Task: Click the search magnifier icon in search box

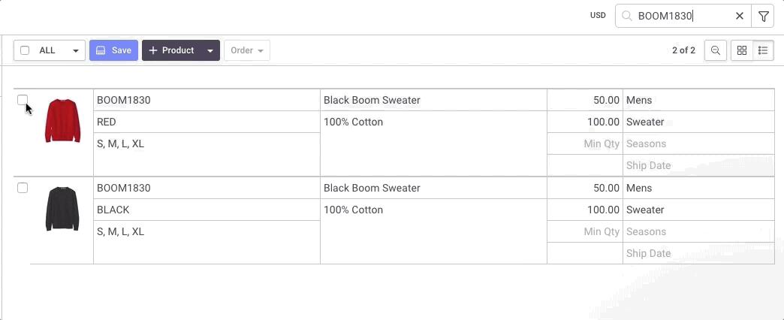Action: click(x=626, y=16)
